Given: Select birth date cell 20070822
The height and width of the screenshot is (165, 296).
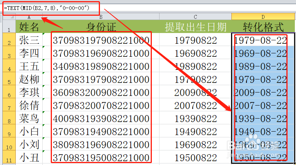Looking at the screenshot, I should 195,104.
